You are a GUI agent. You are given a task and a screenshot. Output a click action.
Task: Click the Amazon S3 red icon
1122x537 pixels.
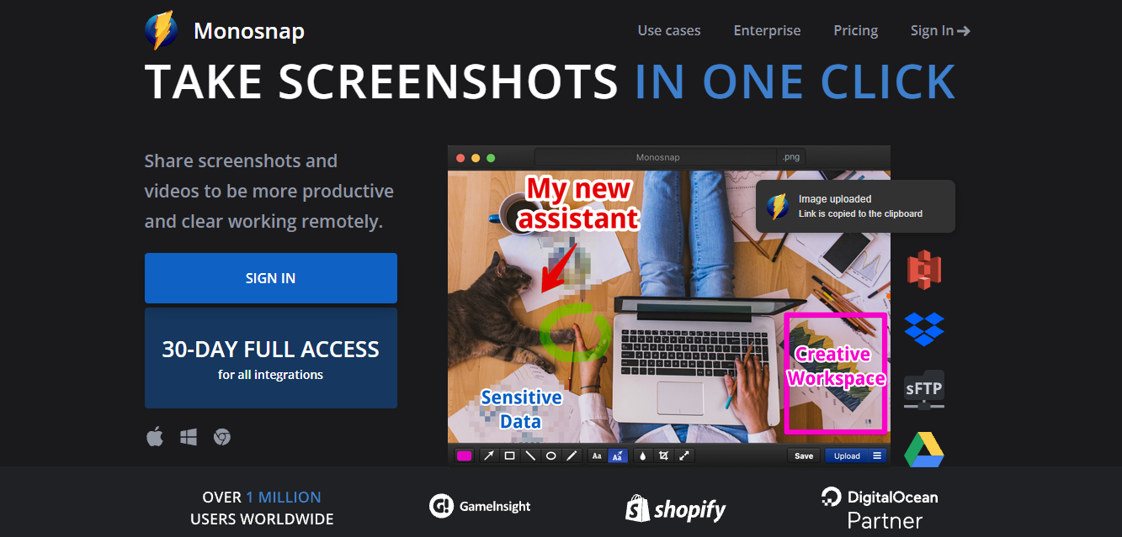pyautogui.click(x=924, y=270)
